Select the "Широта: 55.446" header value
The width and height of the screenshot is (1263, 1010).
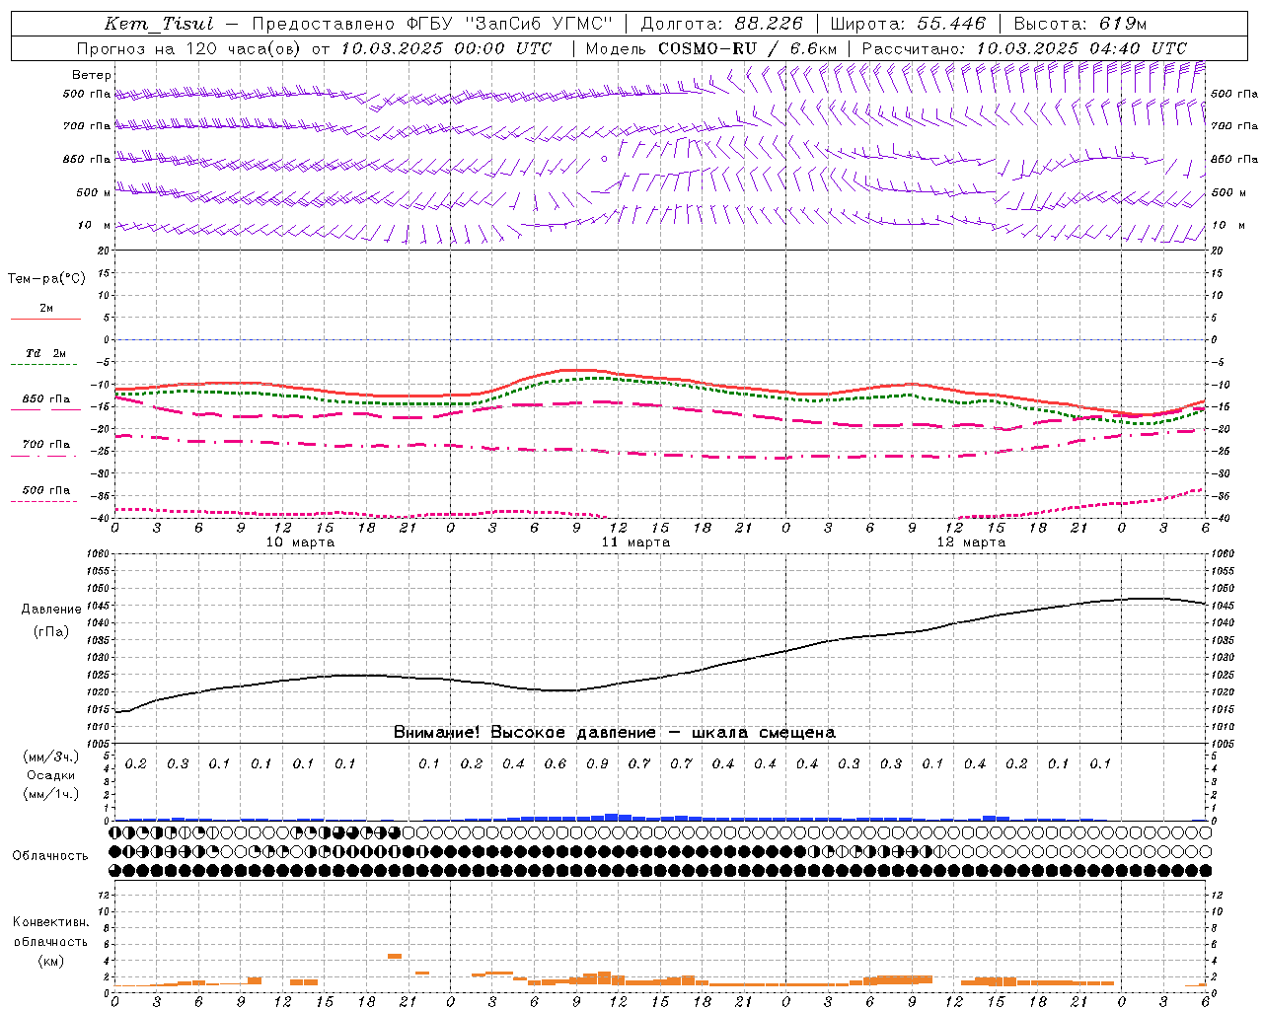coord(908,24)
